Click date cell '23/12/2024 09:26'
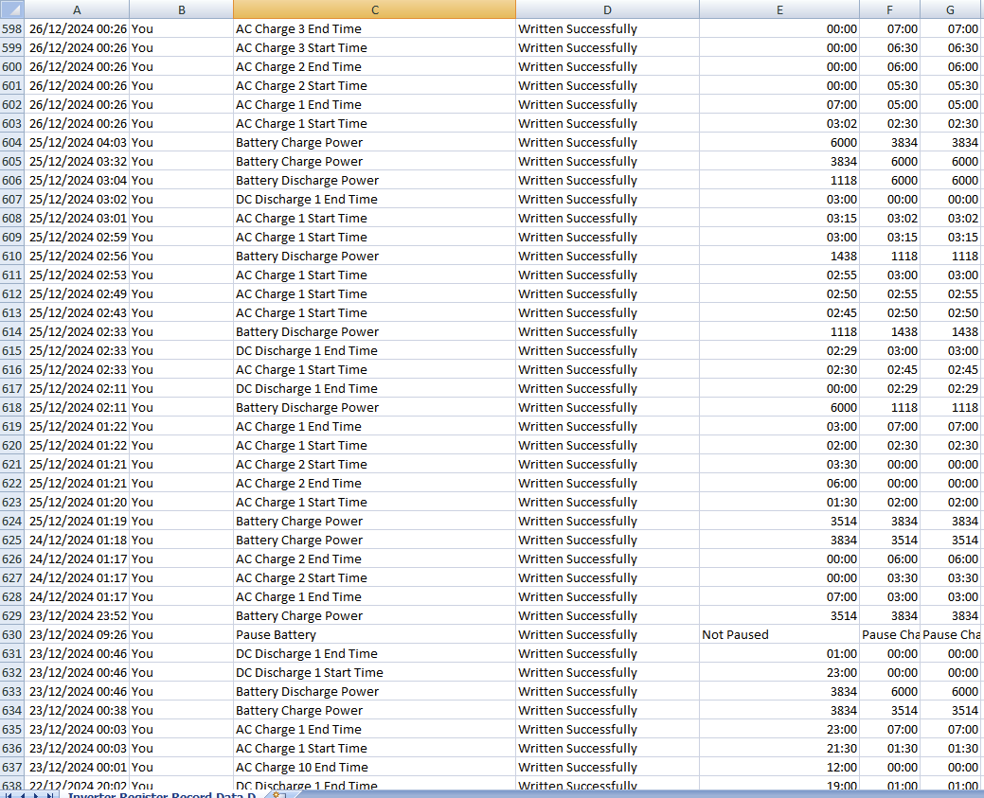The width and height of the screenshot is (984, 798). [78, 635]
